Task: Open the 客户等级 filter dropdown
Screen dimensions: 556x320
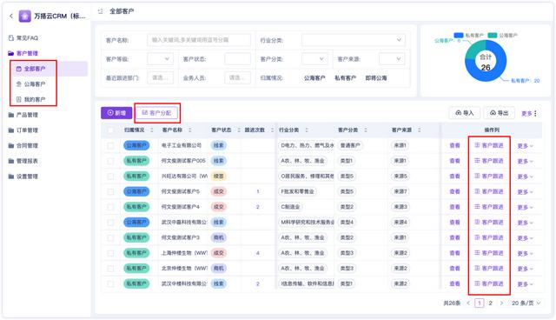Action: point(160,59)
